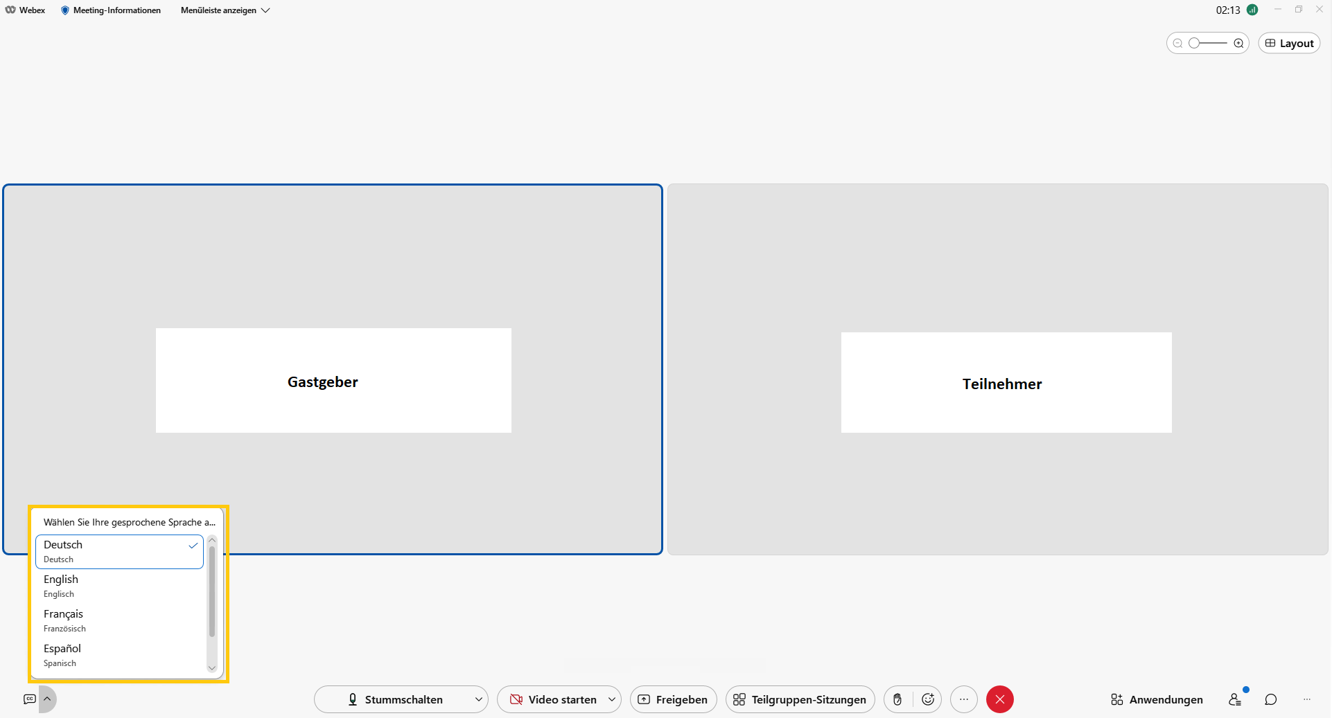1332x718 pixels.
Task: Open Teilgruppen-Sitzungen breakout sessions
Action: tap(800, 699)
